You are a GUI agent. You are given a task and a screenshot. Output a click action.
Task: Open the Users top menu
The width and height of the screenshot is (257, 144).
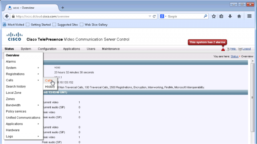pyautogui.click(x=91, y=49)
